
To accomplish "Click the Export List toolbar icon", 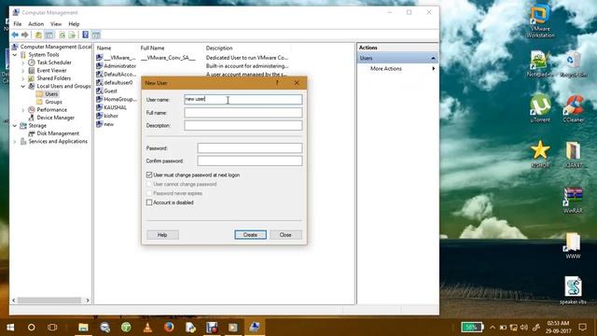I will tap(72, 35).
